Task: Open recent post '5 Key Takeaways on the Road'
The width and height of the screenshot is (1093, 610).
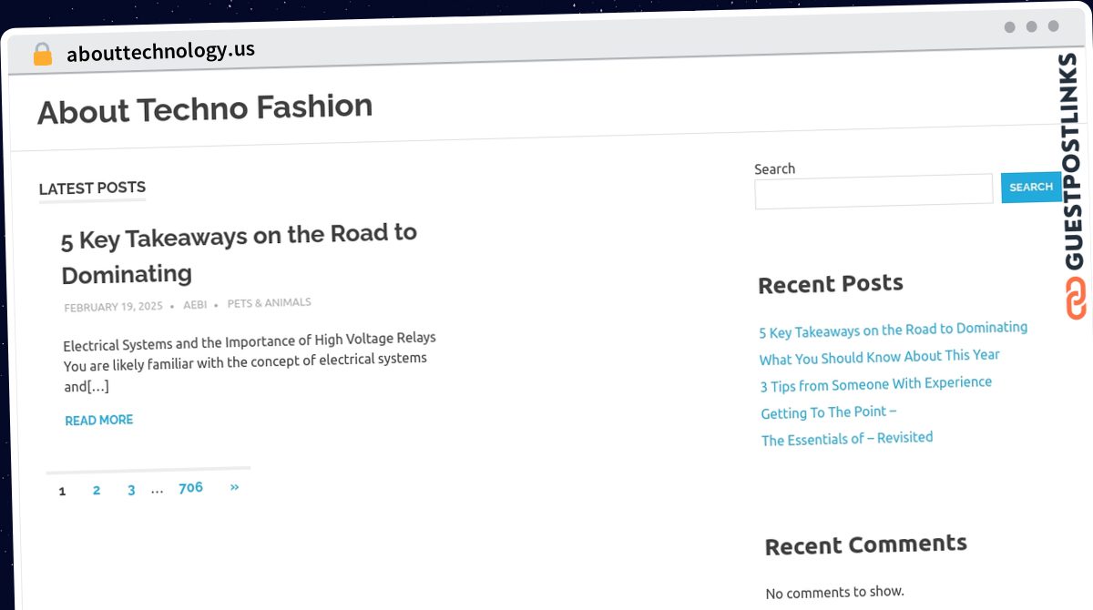Action: tap(893, 330)
